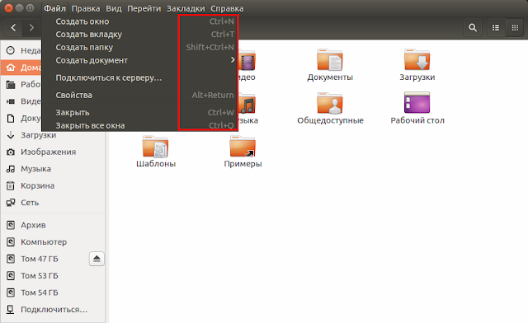Viewport: 528px width, 323px height.
Task: Choose Подключиться к серверу…
Action: [x=139, y=77]
